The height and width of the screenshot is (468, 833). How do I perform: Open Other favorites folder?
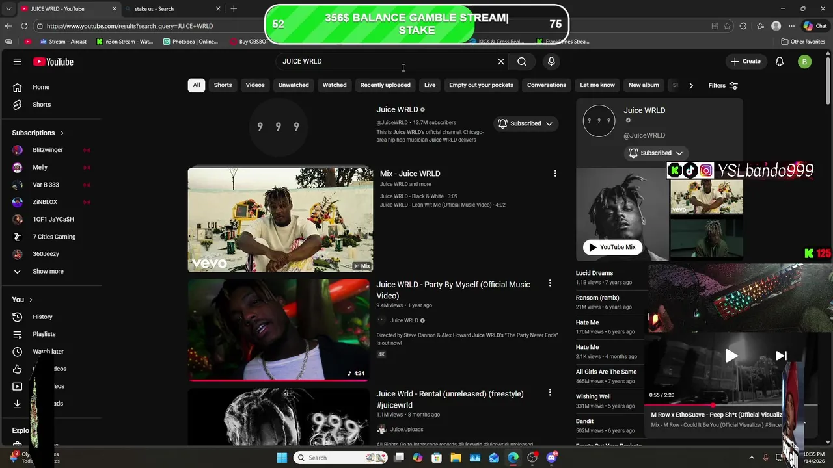[803, 42]
